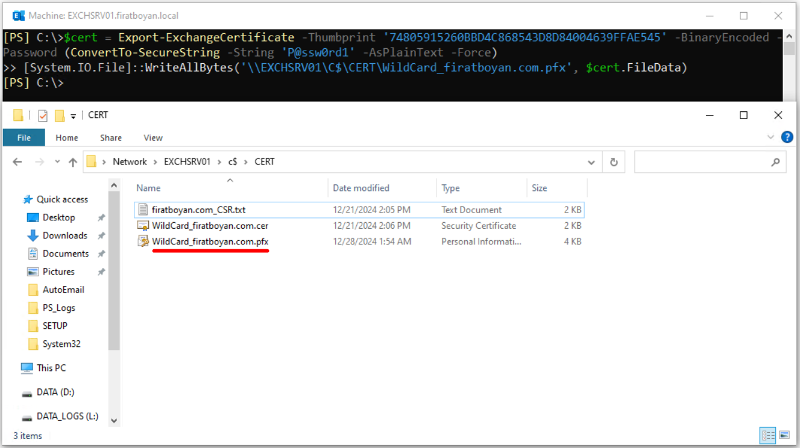
Task: Click the This PC monitor icon
Action: pyautogui.click(x=27, y=368)
